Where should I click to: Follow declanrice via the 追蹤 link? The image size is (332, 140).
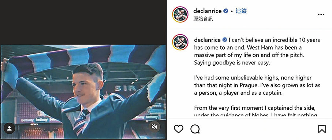click(x=241, y=11)
